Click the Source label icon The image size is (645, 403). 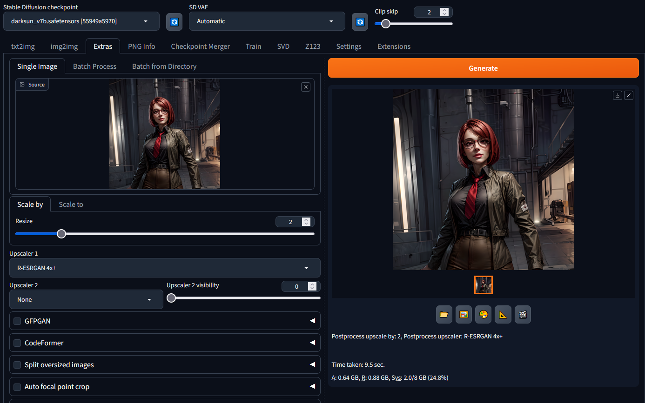22,85
